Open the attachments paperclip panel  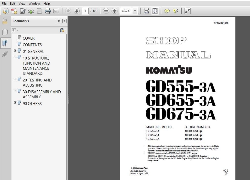(x=5, y=54)
